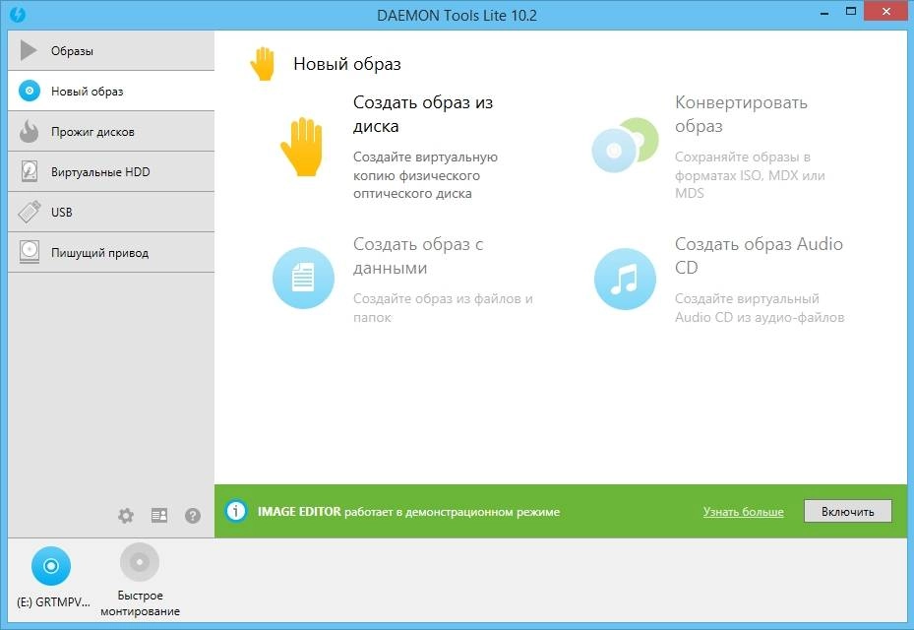Click the two-discs Конвертировать образ icon
The image size is (914, 630).
coord(625,145)
